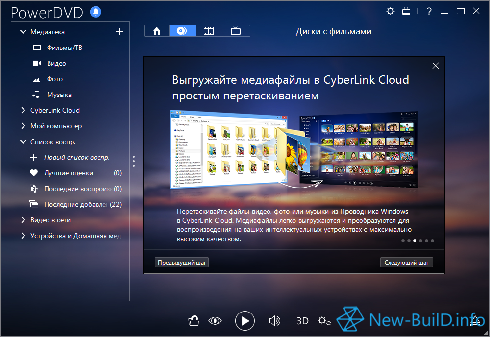The height and width of the screenshot is (337, 490).
Task: Expand Мой компьютер section
Action: click(23, 126)
